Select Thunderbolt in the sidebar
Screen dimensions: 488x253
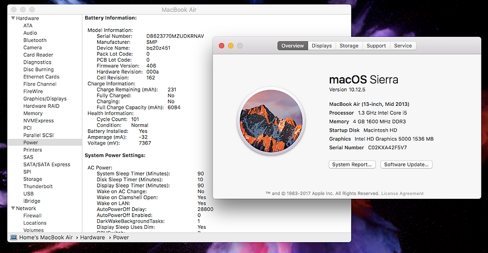tap(38, 186)
